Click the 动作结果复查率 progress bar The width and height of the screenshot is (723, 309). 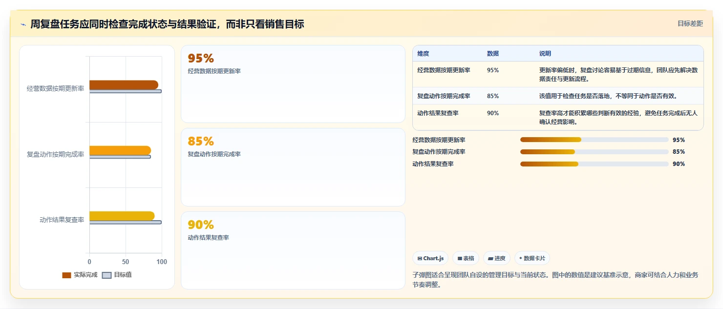pyautogui.click(x=594, y=164)
